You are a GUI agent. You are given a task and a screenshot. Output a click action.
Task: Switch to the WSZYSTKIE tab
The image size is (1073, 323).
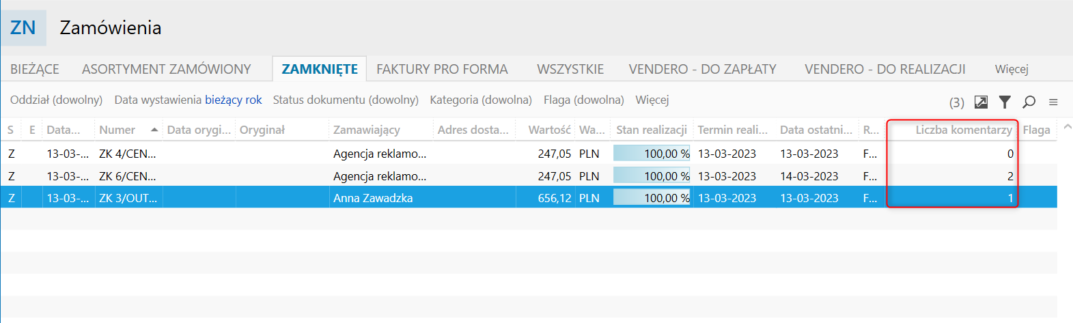(x=570, y=69)
